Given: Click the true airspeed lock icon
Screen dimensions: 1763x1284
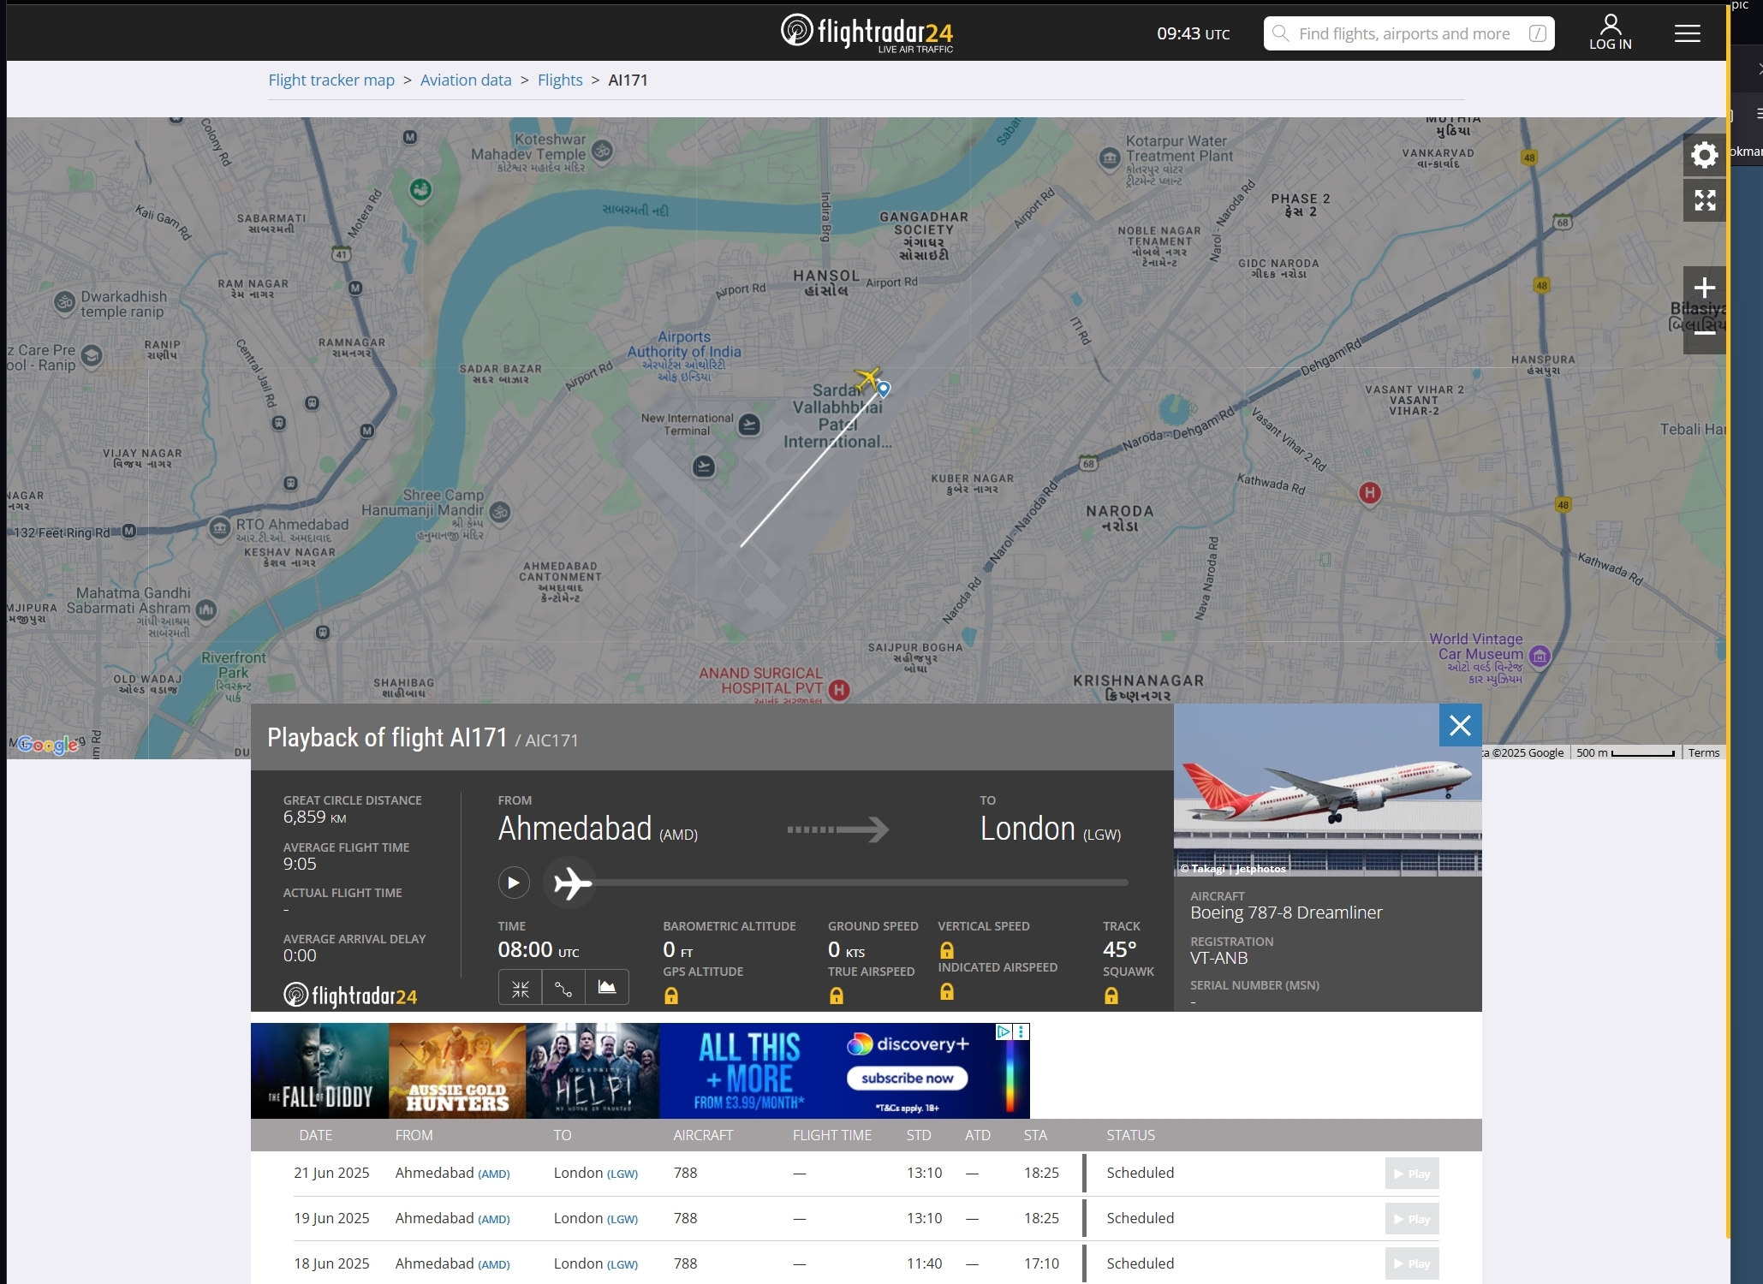Looking at the screenshot, I should (x=837, y=996).
